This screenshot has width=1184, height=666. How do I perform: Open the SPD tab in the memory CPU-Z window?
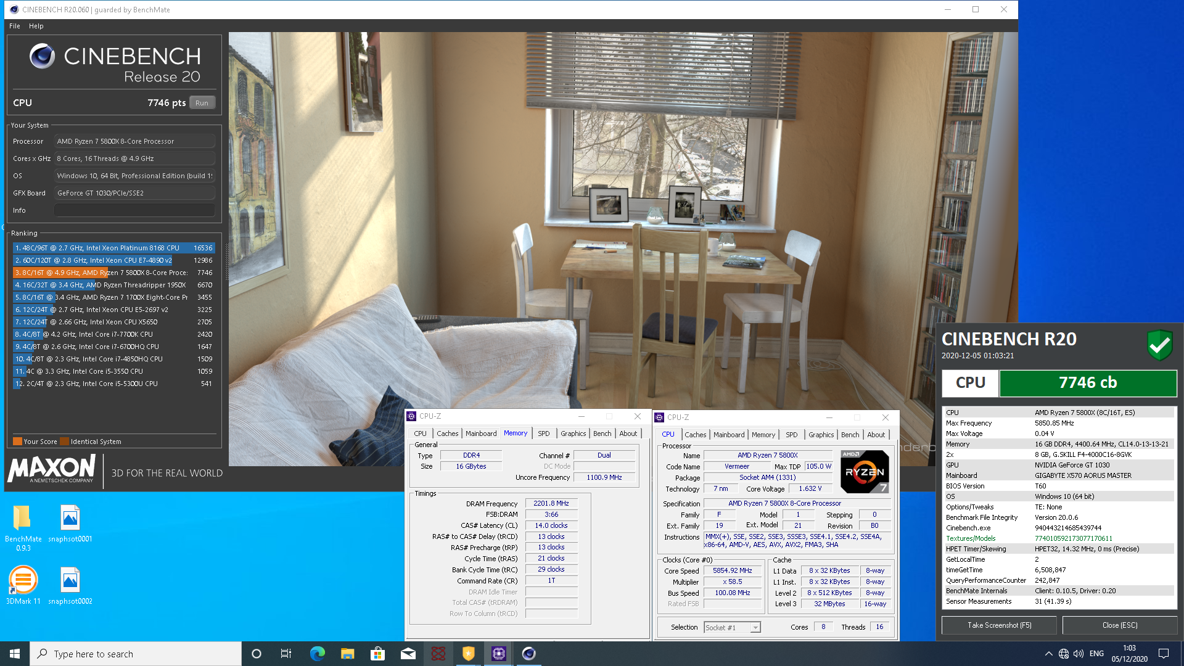coord(543,434)
